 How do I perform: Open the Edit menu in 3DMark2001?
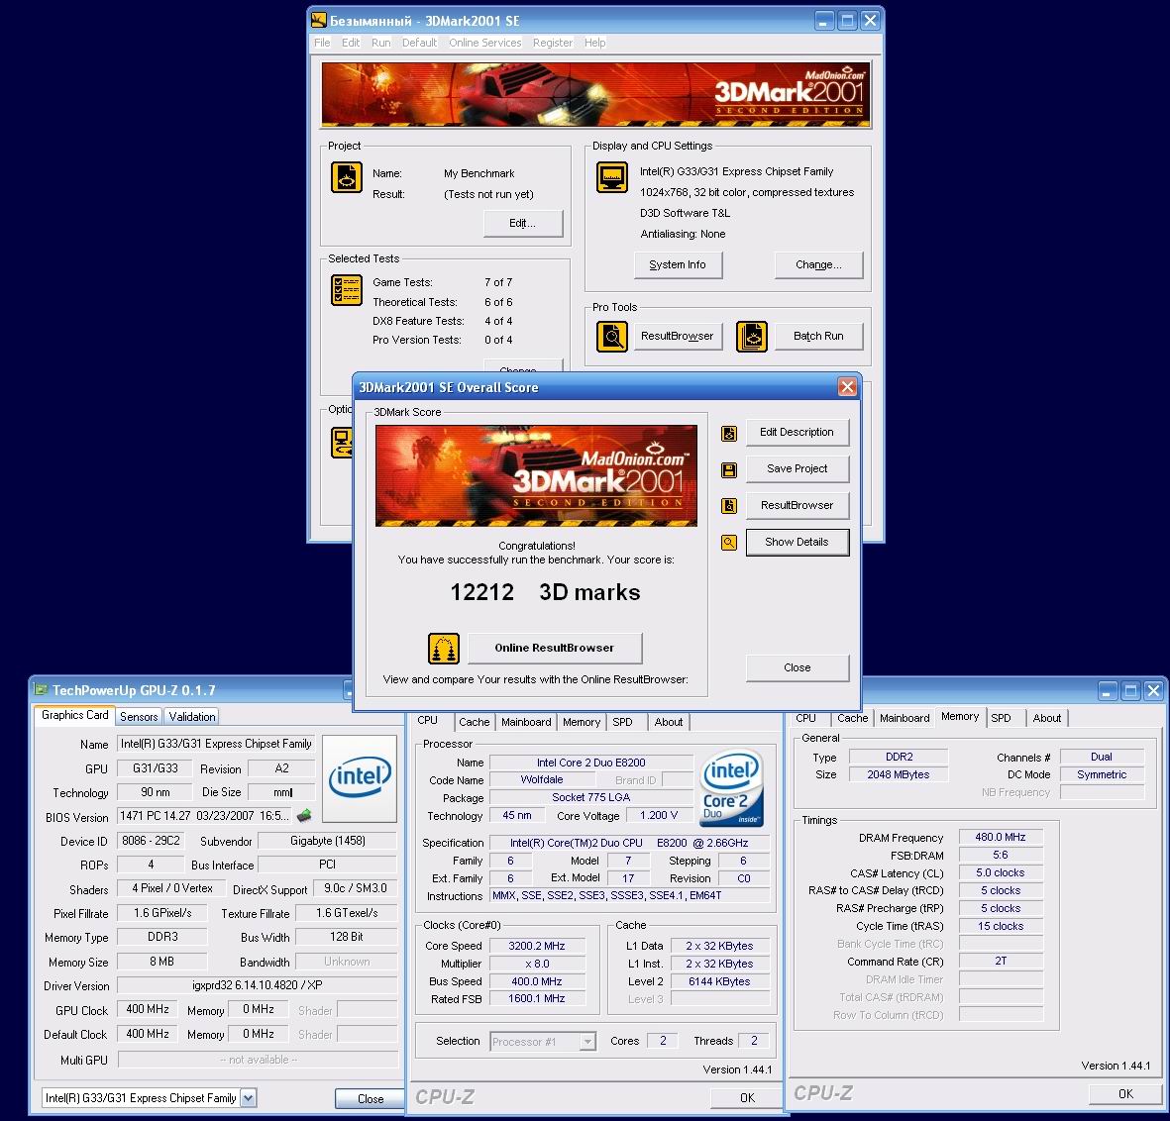pos(351,43)
